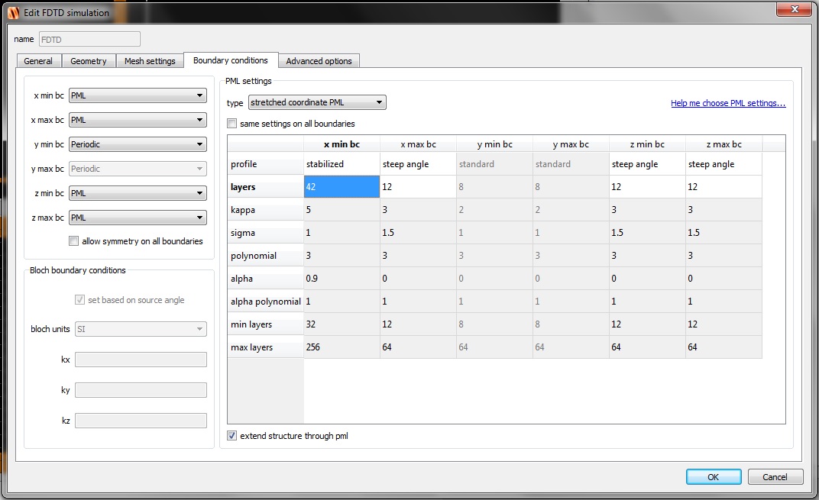The height and width of the screenshot is (500, 819).
Task: Select the kappa row header
Action: tap(265, 209)
